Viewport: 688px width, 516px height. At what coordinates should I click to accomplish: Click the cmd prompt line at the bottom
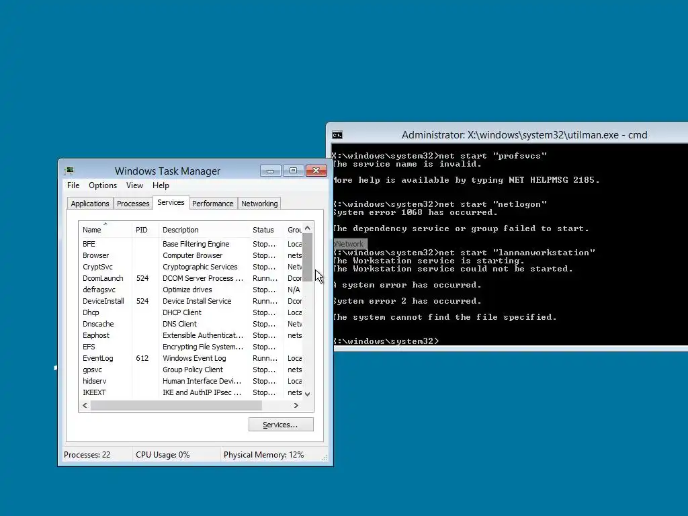[385, 341]
